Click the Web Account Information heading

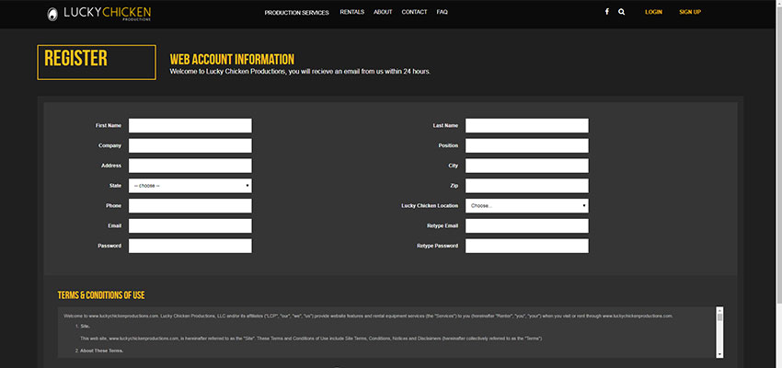[x=232, y=59]
